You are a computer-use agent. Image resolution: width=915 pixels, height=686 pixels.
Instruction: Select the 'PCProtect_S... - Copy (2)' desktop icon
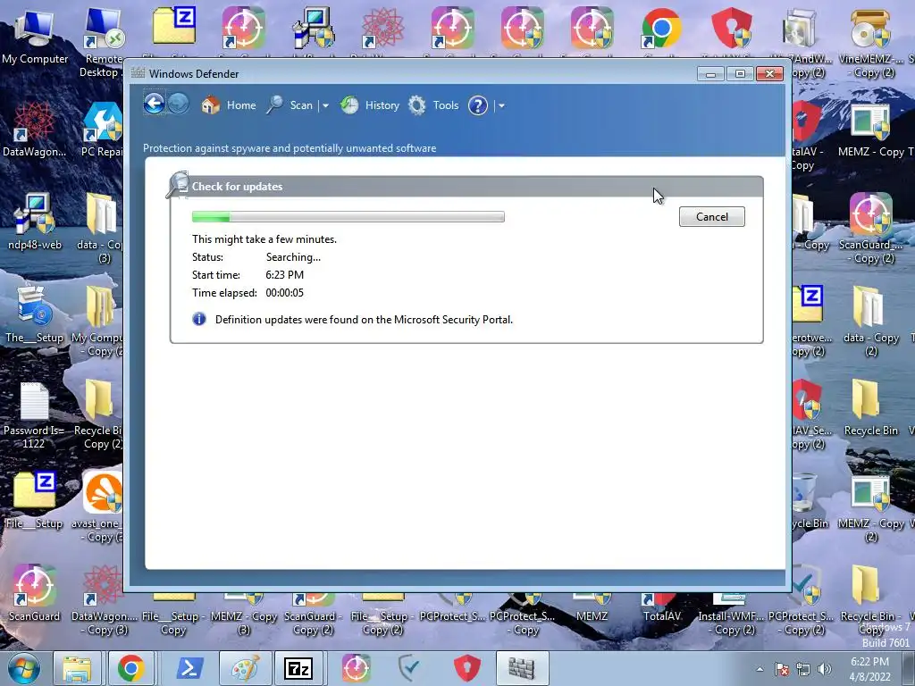tap(803, 601)
